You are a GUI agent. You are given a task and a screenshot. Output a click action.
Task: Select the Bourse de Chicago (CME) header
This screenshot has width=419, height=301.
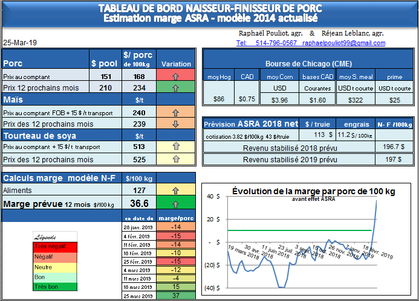click(x=308, y=63)
